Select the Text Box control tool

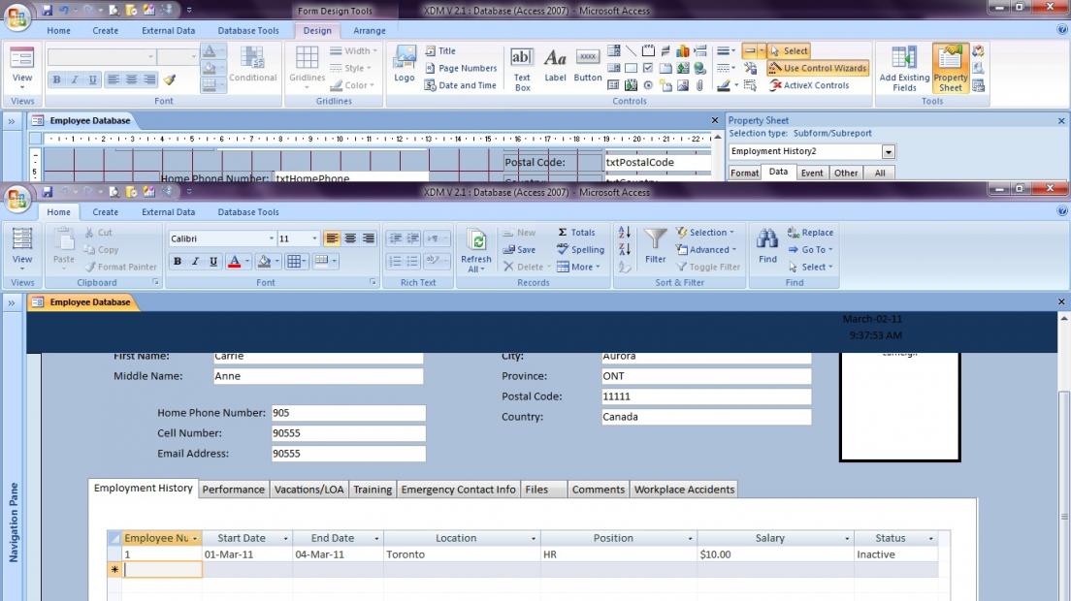[522, 69]
